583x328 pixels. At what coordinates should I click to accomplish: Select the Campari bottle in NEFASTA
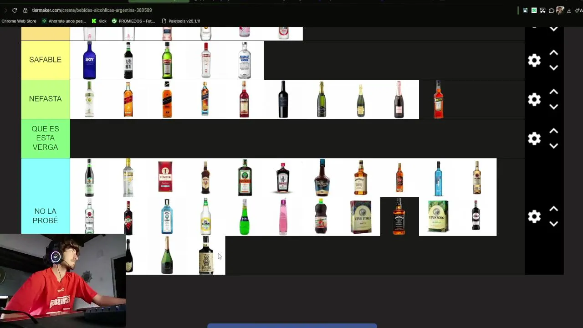click(x=245, y=99)
